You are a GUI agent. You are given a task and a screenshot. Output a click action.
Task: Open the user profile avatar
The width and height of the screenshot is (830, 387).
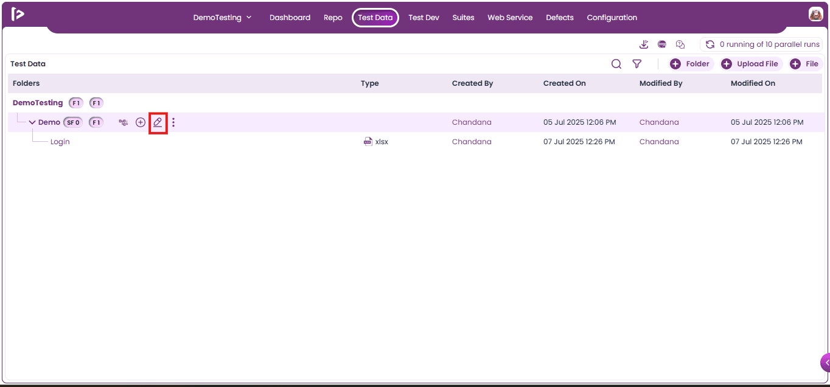[x=815, y=15]
